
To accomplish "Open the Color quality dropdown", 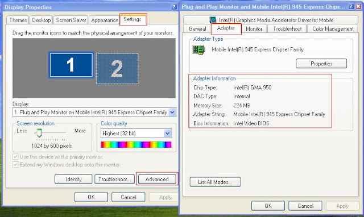I will pyautogui.click(x=168, y=133).
